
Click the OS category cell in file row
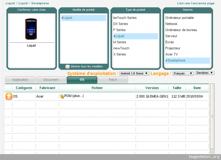coord(15,96)
